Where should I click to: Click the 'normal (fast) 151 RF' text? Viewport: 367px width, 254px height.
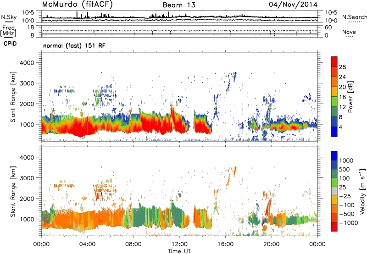click(74, 45)
